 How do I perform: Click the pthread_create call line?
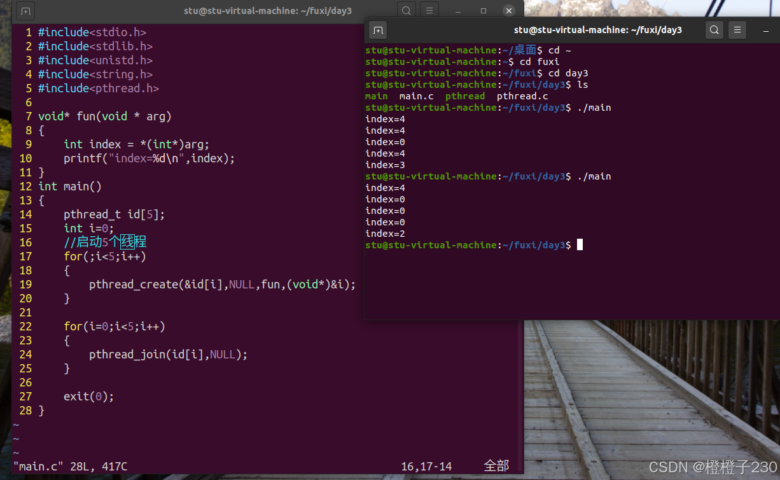tap(223, 284)
